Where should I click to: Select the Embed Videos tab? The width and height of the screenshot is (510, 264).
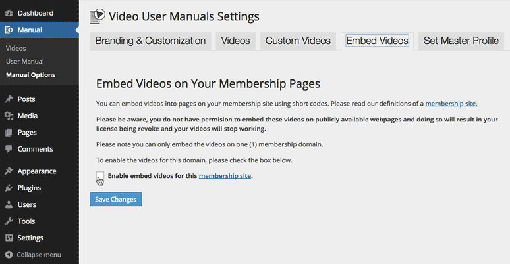coord(378,41)
